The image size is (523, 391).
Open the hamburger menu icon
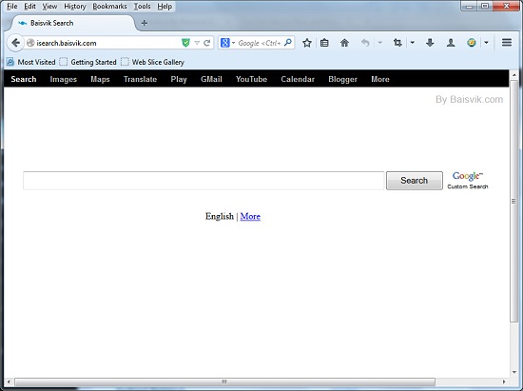coord(507,43)
